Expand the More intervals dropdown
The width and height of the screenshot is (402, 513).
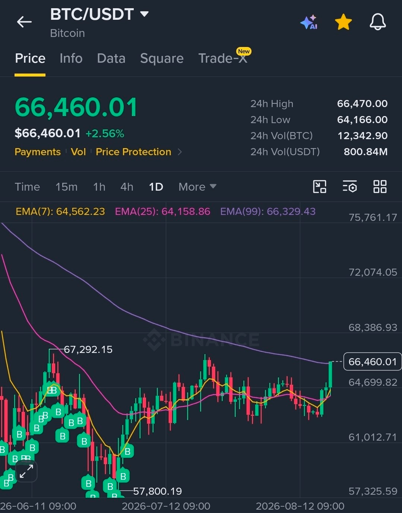click(x=197, y=187)
